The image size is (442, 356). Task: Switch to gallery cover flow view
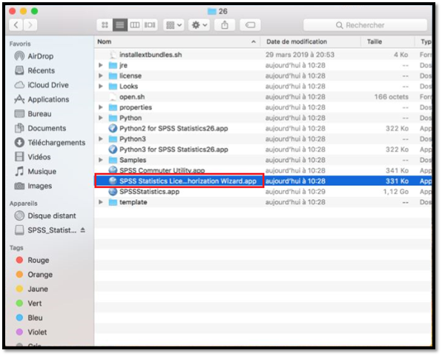point(150,25)
